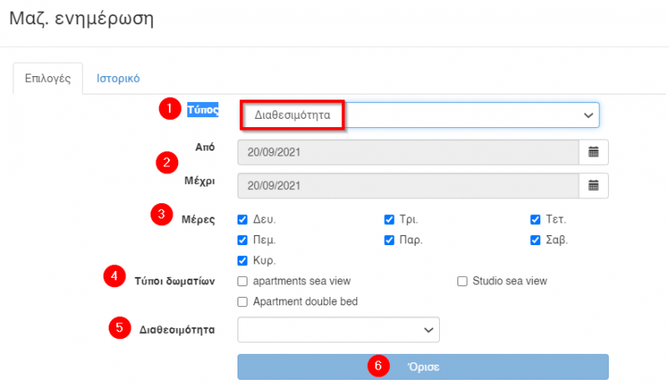The width and height of the screenshot is (669, 389).
Task: Expand the empty Διαθεσιμότητα dropdown
Action: 339,330
